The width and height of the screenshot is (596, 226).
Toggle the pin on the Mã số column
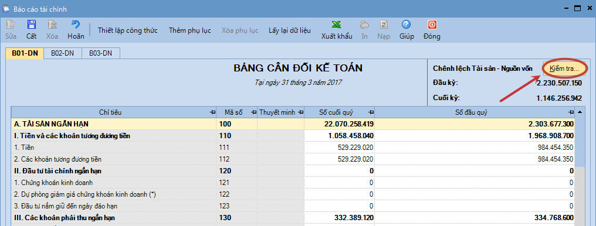253,112
